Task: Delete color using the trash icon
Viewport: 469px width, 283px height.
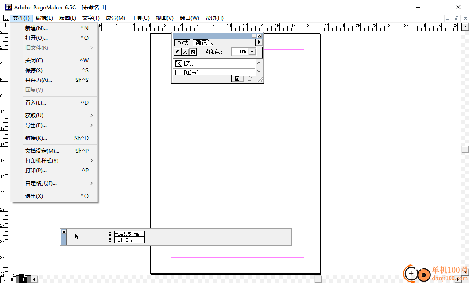Action: coord(249,79)
